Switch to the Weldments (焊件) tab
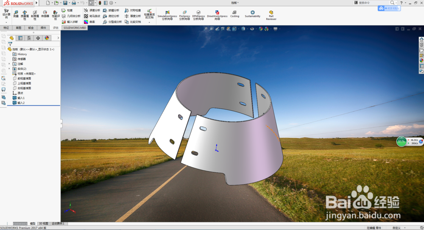This screenshot has height=230, width=424. point(43,28)
